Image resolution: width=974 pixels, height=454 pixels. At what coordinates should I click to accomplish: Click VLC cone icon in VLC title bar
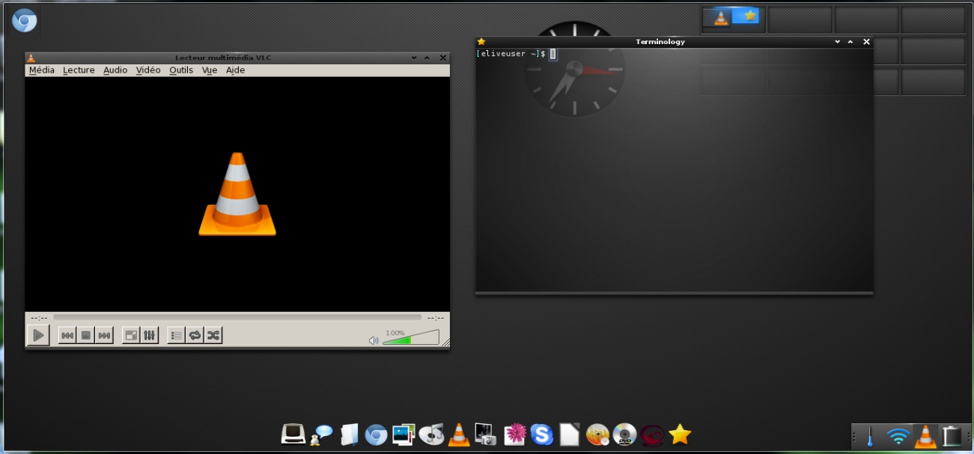[31, 58]
